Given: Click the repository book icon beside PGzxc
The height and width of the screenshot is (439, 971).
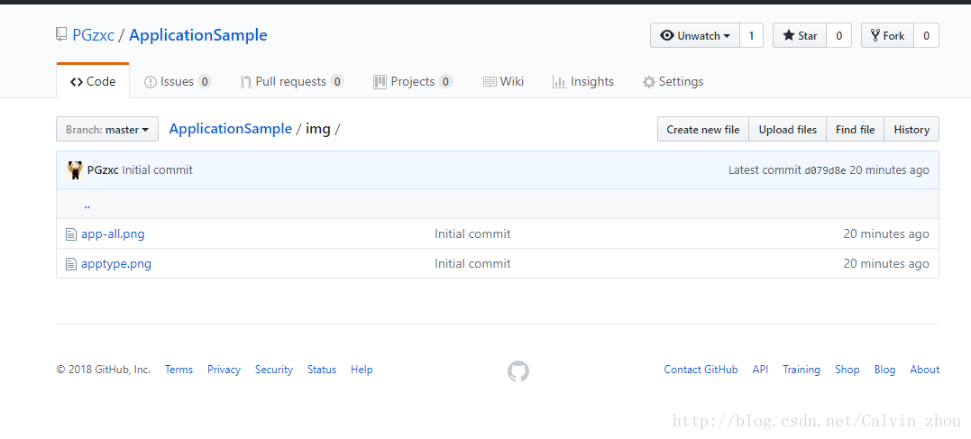Looking at the screenshot, I should (x=60, y=34).
